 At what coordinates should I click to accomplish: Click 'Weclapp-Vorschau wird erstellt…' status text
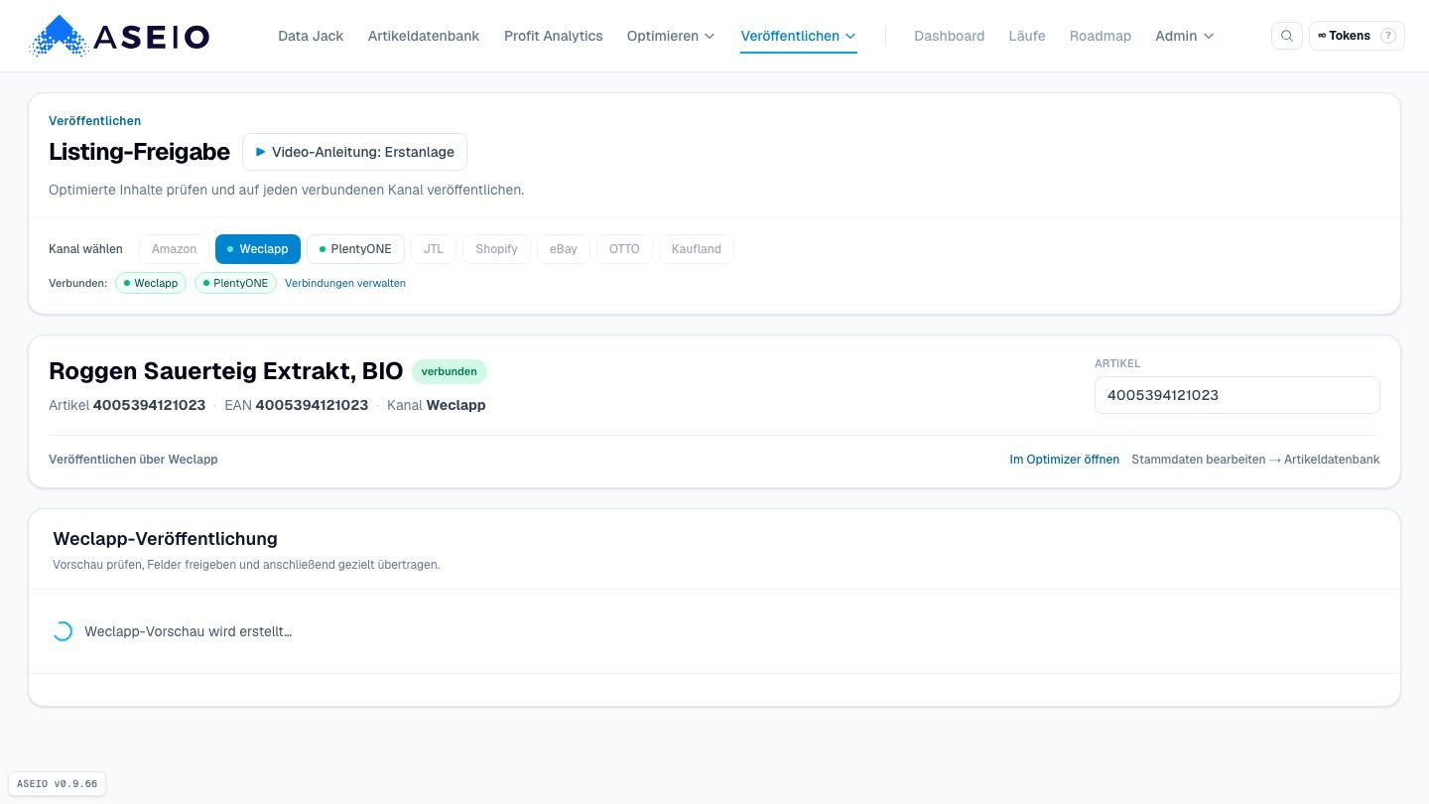click(x=189, y=631)
